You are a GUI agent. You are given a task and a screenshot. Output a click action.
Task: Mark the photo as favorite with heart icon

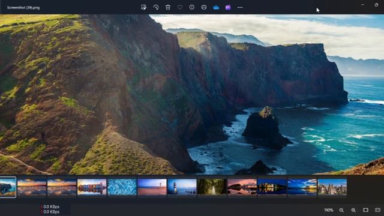pos(180,7)
